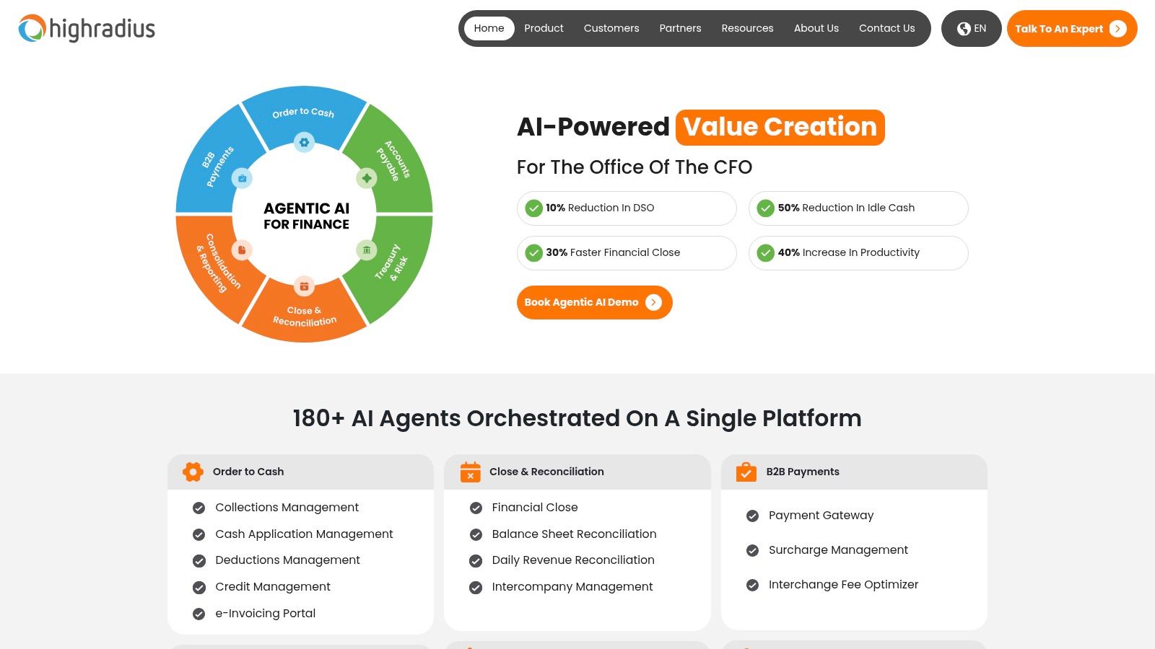The width and height of the screenshot is (1155, 649).
Task: Open the About Us menu
Action: pos(816,28)
